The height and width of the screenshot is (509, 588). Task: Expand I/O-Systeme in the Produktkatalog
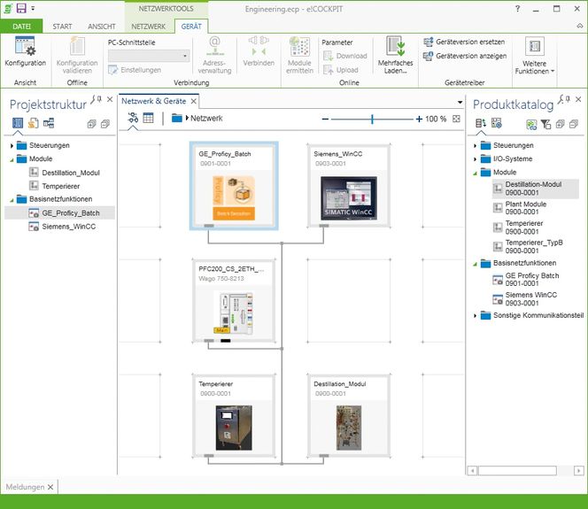476,158
